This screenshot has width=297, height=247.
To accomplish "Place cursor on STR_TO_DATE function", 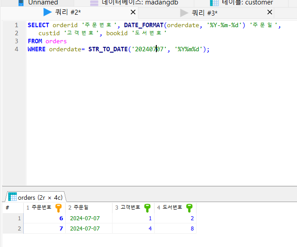I will pos(108,49).
